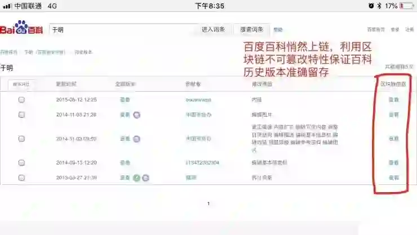Click the 下午8:35 clock in status bar
Viewport: 417px width, 235px height.
(x=210, y=6)
